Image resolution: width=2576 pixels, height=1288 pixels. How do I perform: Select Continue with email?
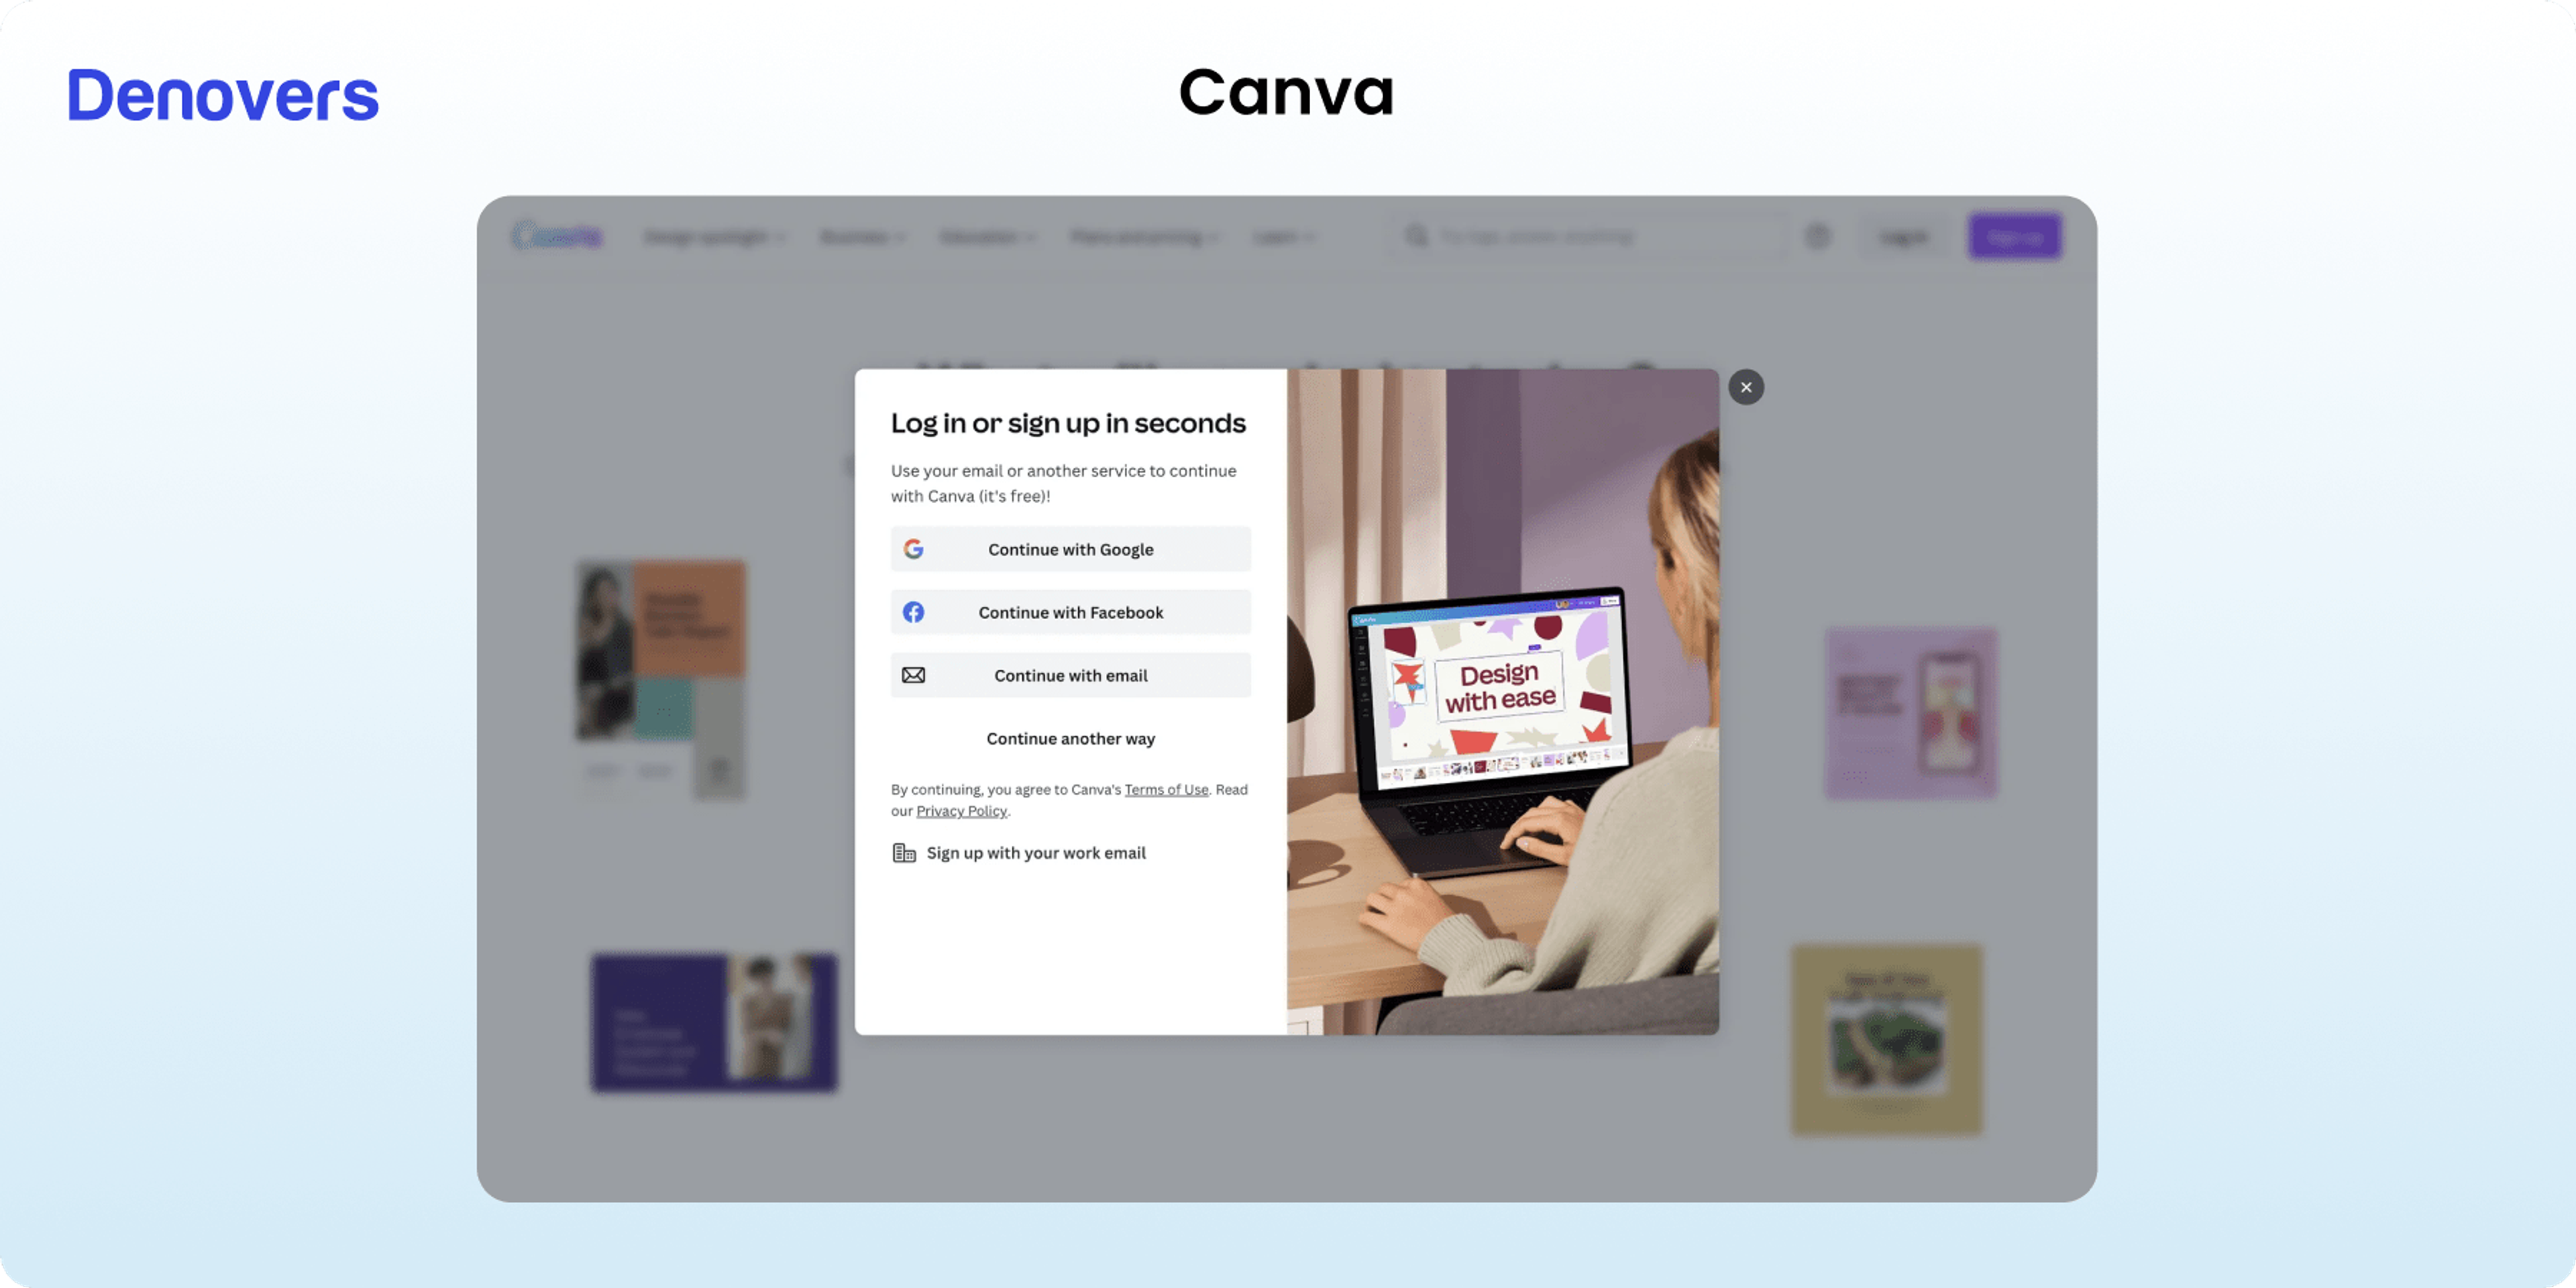1070,675
